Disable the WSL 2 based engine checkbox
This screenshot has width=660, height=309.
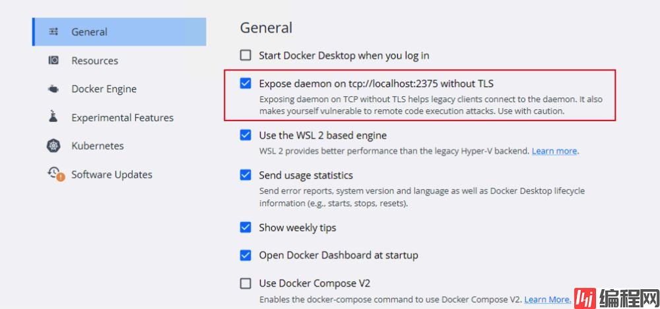pos(246,135)
